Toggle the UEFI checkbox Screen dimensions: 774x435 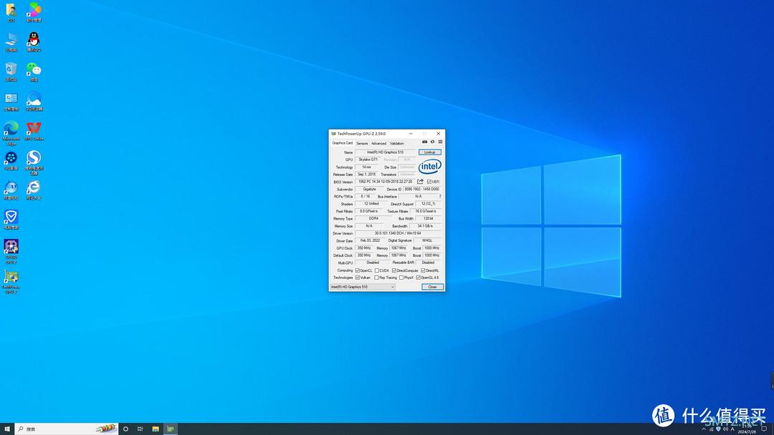pos(429,182)
